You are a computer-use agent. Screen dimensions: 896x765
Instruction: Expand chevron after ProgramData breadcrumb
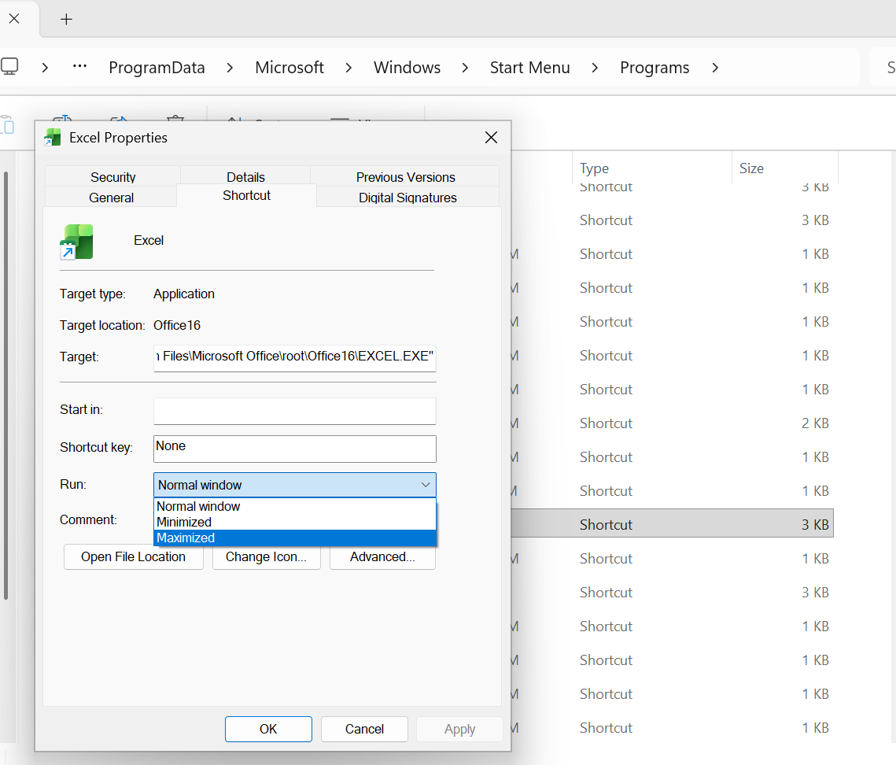click(x=230, y=68)
